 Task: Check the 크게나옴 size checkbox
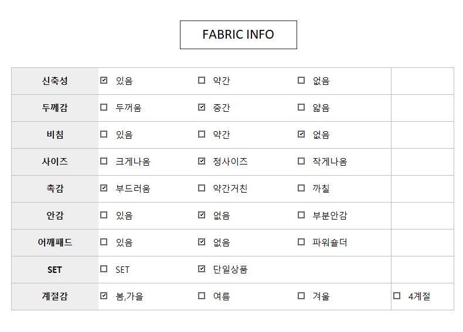104,161
